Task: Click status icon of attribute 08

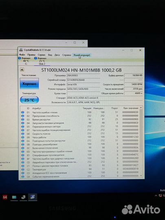Action: click(x=22, y=134)
